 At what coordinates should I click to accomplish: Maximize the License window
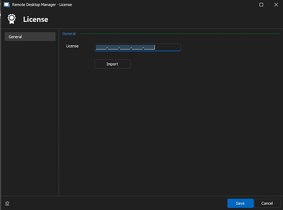pyautogui.click(x=261, y=4)
